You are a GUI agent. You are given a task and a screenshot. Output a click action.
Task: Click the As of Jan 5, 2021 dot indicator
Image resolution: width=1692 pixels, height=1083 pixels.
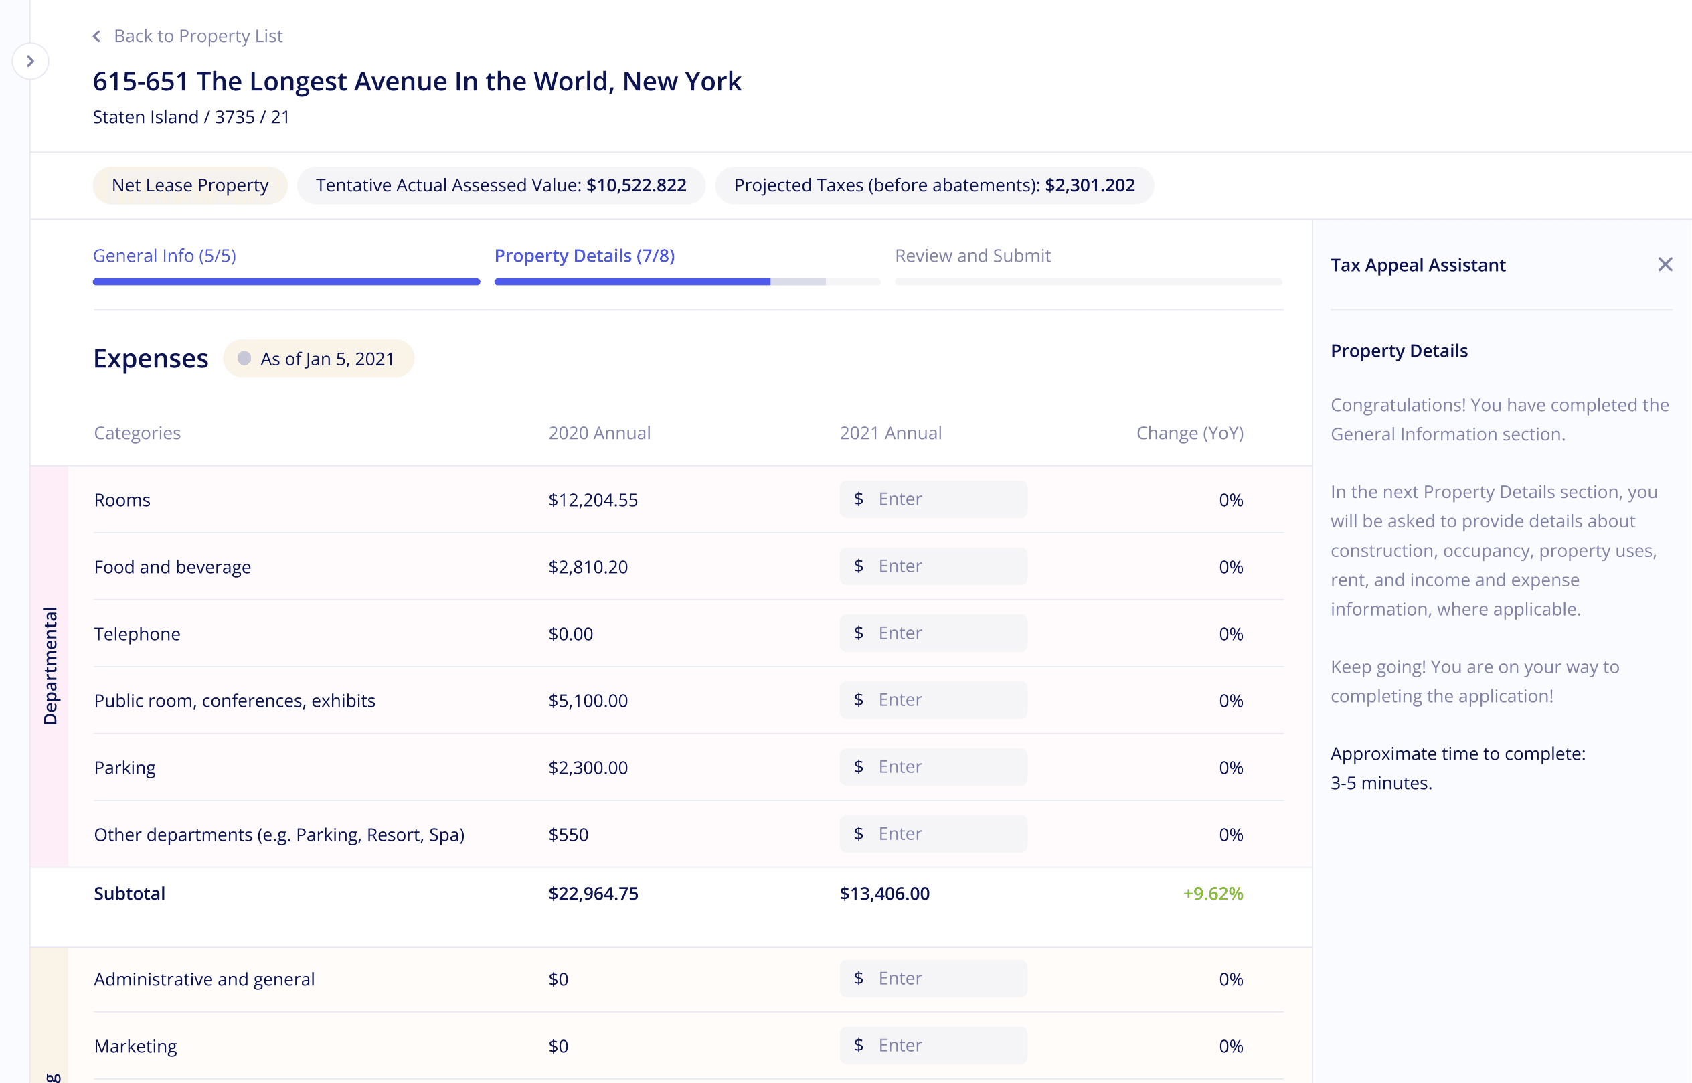pyautogui.click(x=244, y=359)
